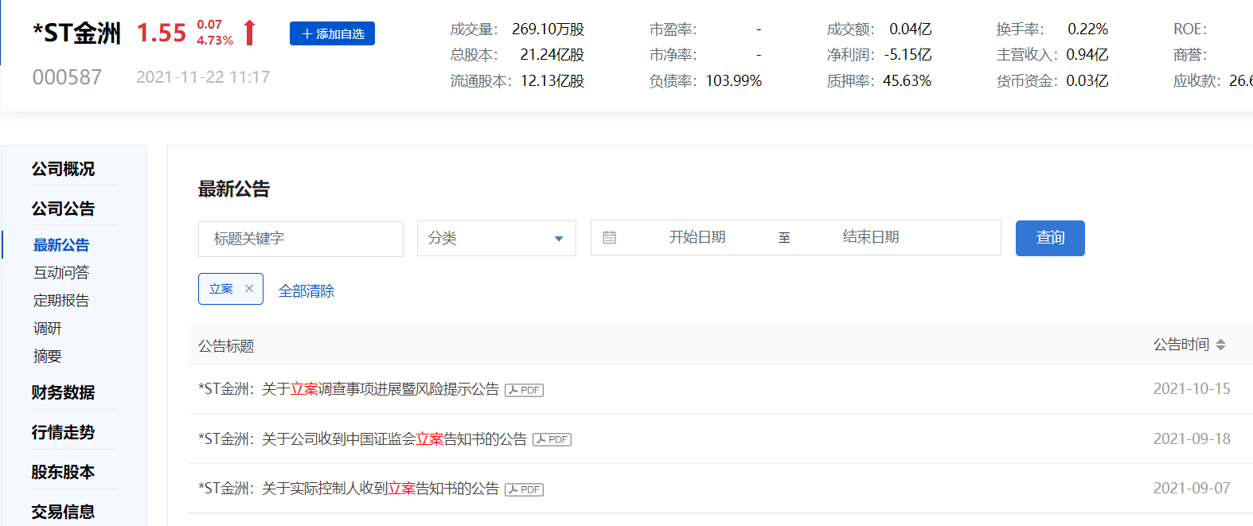Open announcement 关于公司收到中国证监会立案告知书的公告
1253x526 pixels.
362,439
